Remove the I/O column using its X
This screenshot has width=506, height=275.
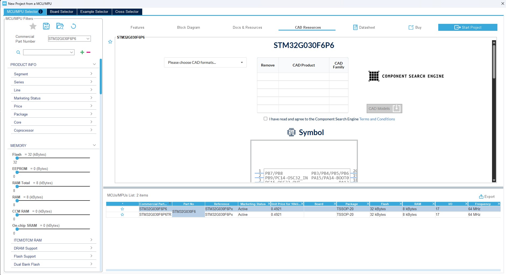[466, 204]
